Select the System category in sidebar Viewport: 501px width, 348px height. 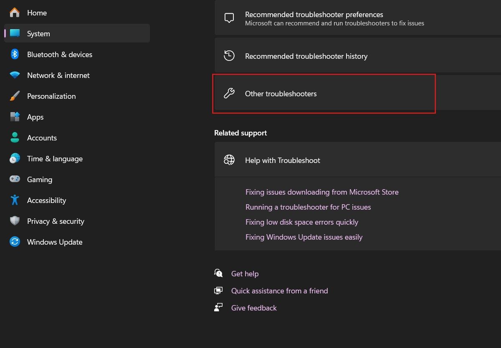point(38,34)
